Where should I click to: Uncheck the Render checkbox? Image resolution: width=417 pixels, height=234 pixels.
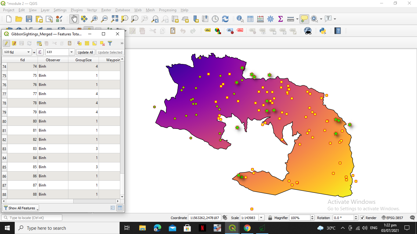362,218
